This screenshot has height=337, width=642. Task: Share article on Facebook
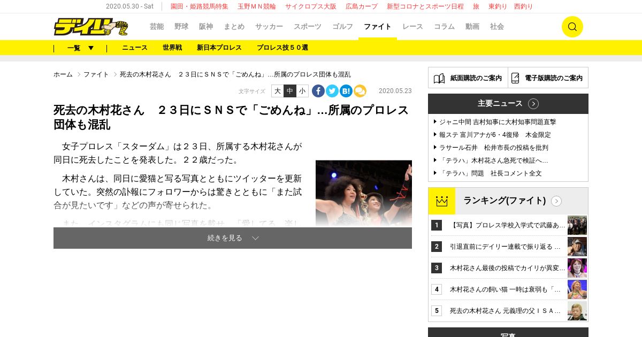pos(318,91)
